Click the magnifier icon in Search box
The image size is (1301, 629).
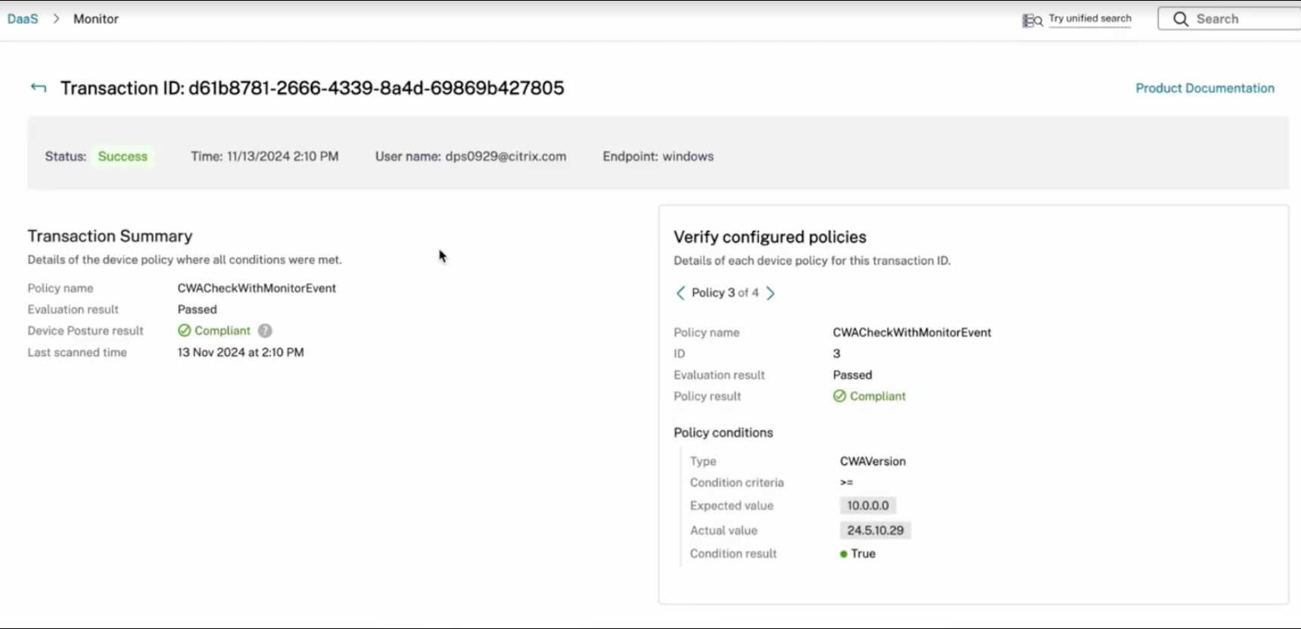(x=1180, y=19)
